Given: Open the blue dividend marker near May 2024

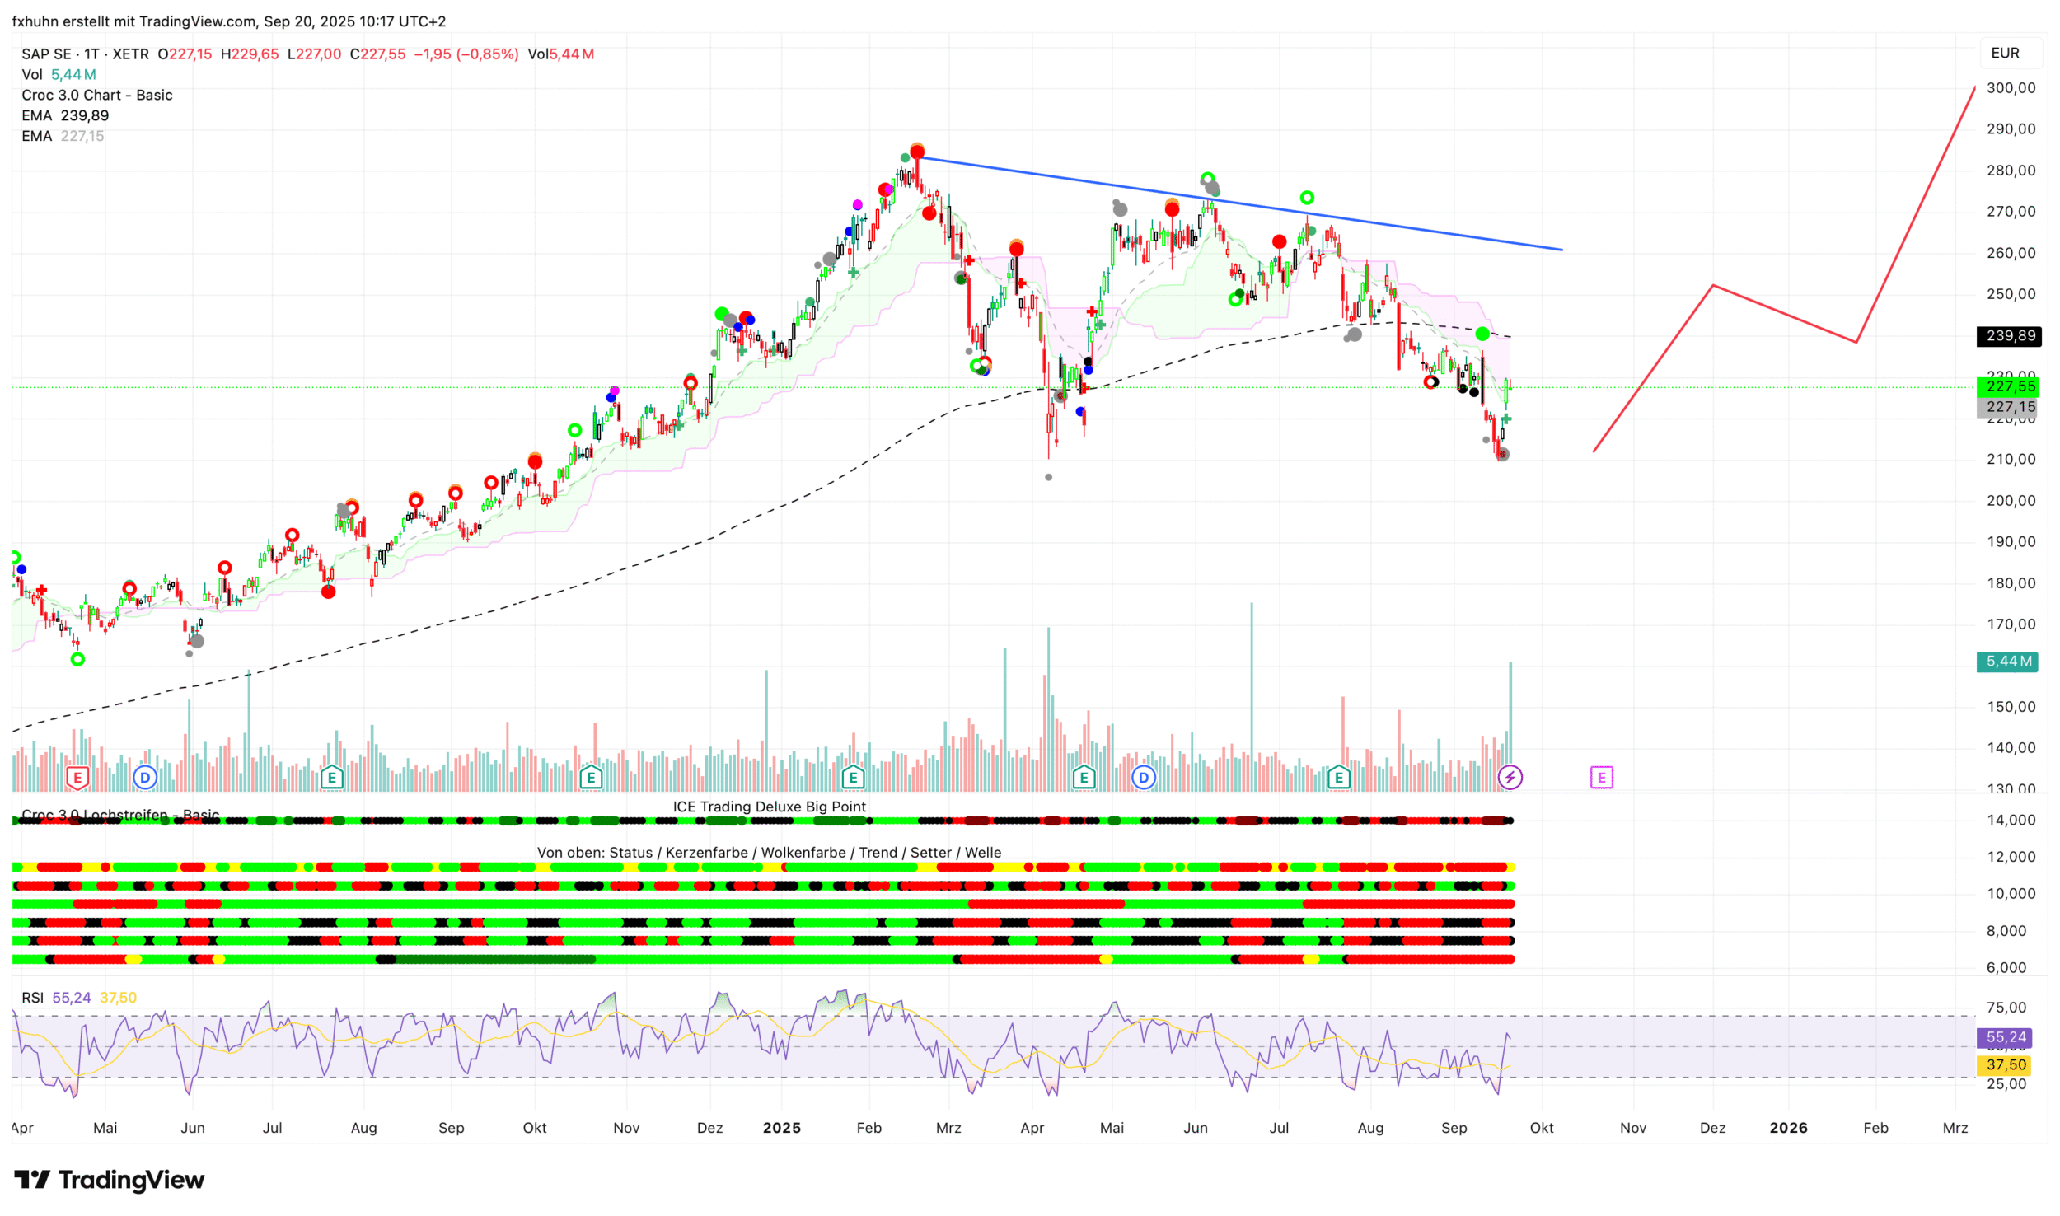Looking at the screenshot, I should pos(145,778).
